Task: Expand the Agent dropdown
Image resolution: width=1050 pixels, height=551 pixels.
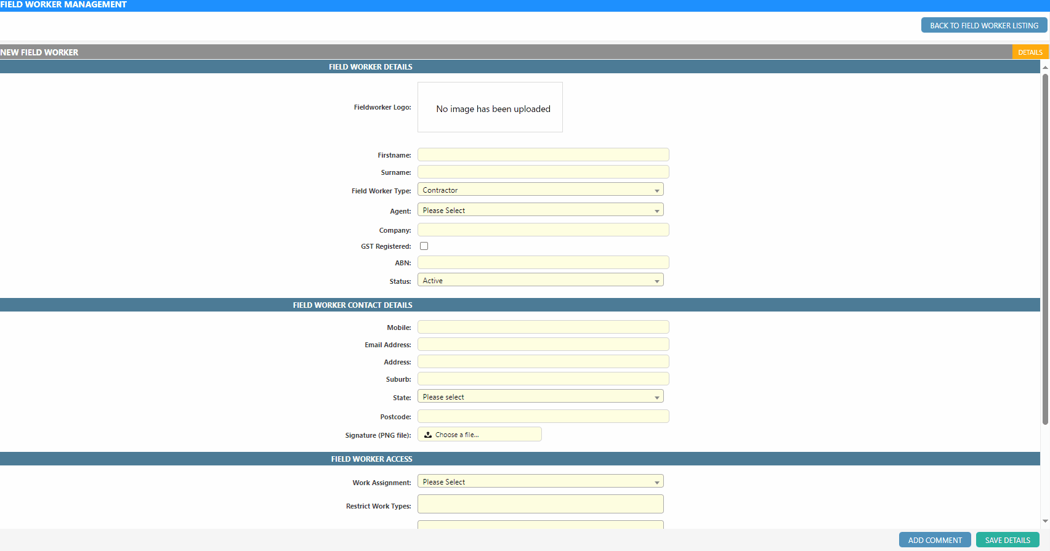Action: (x=541, y=210)
